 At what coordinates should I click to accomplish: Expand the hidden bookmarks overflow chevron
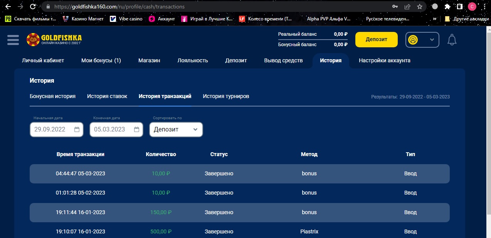[x=435, y=18]
